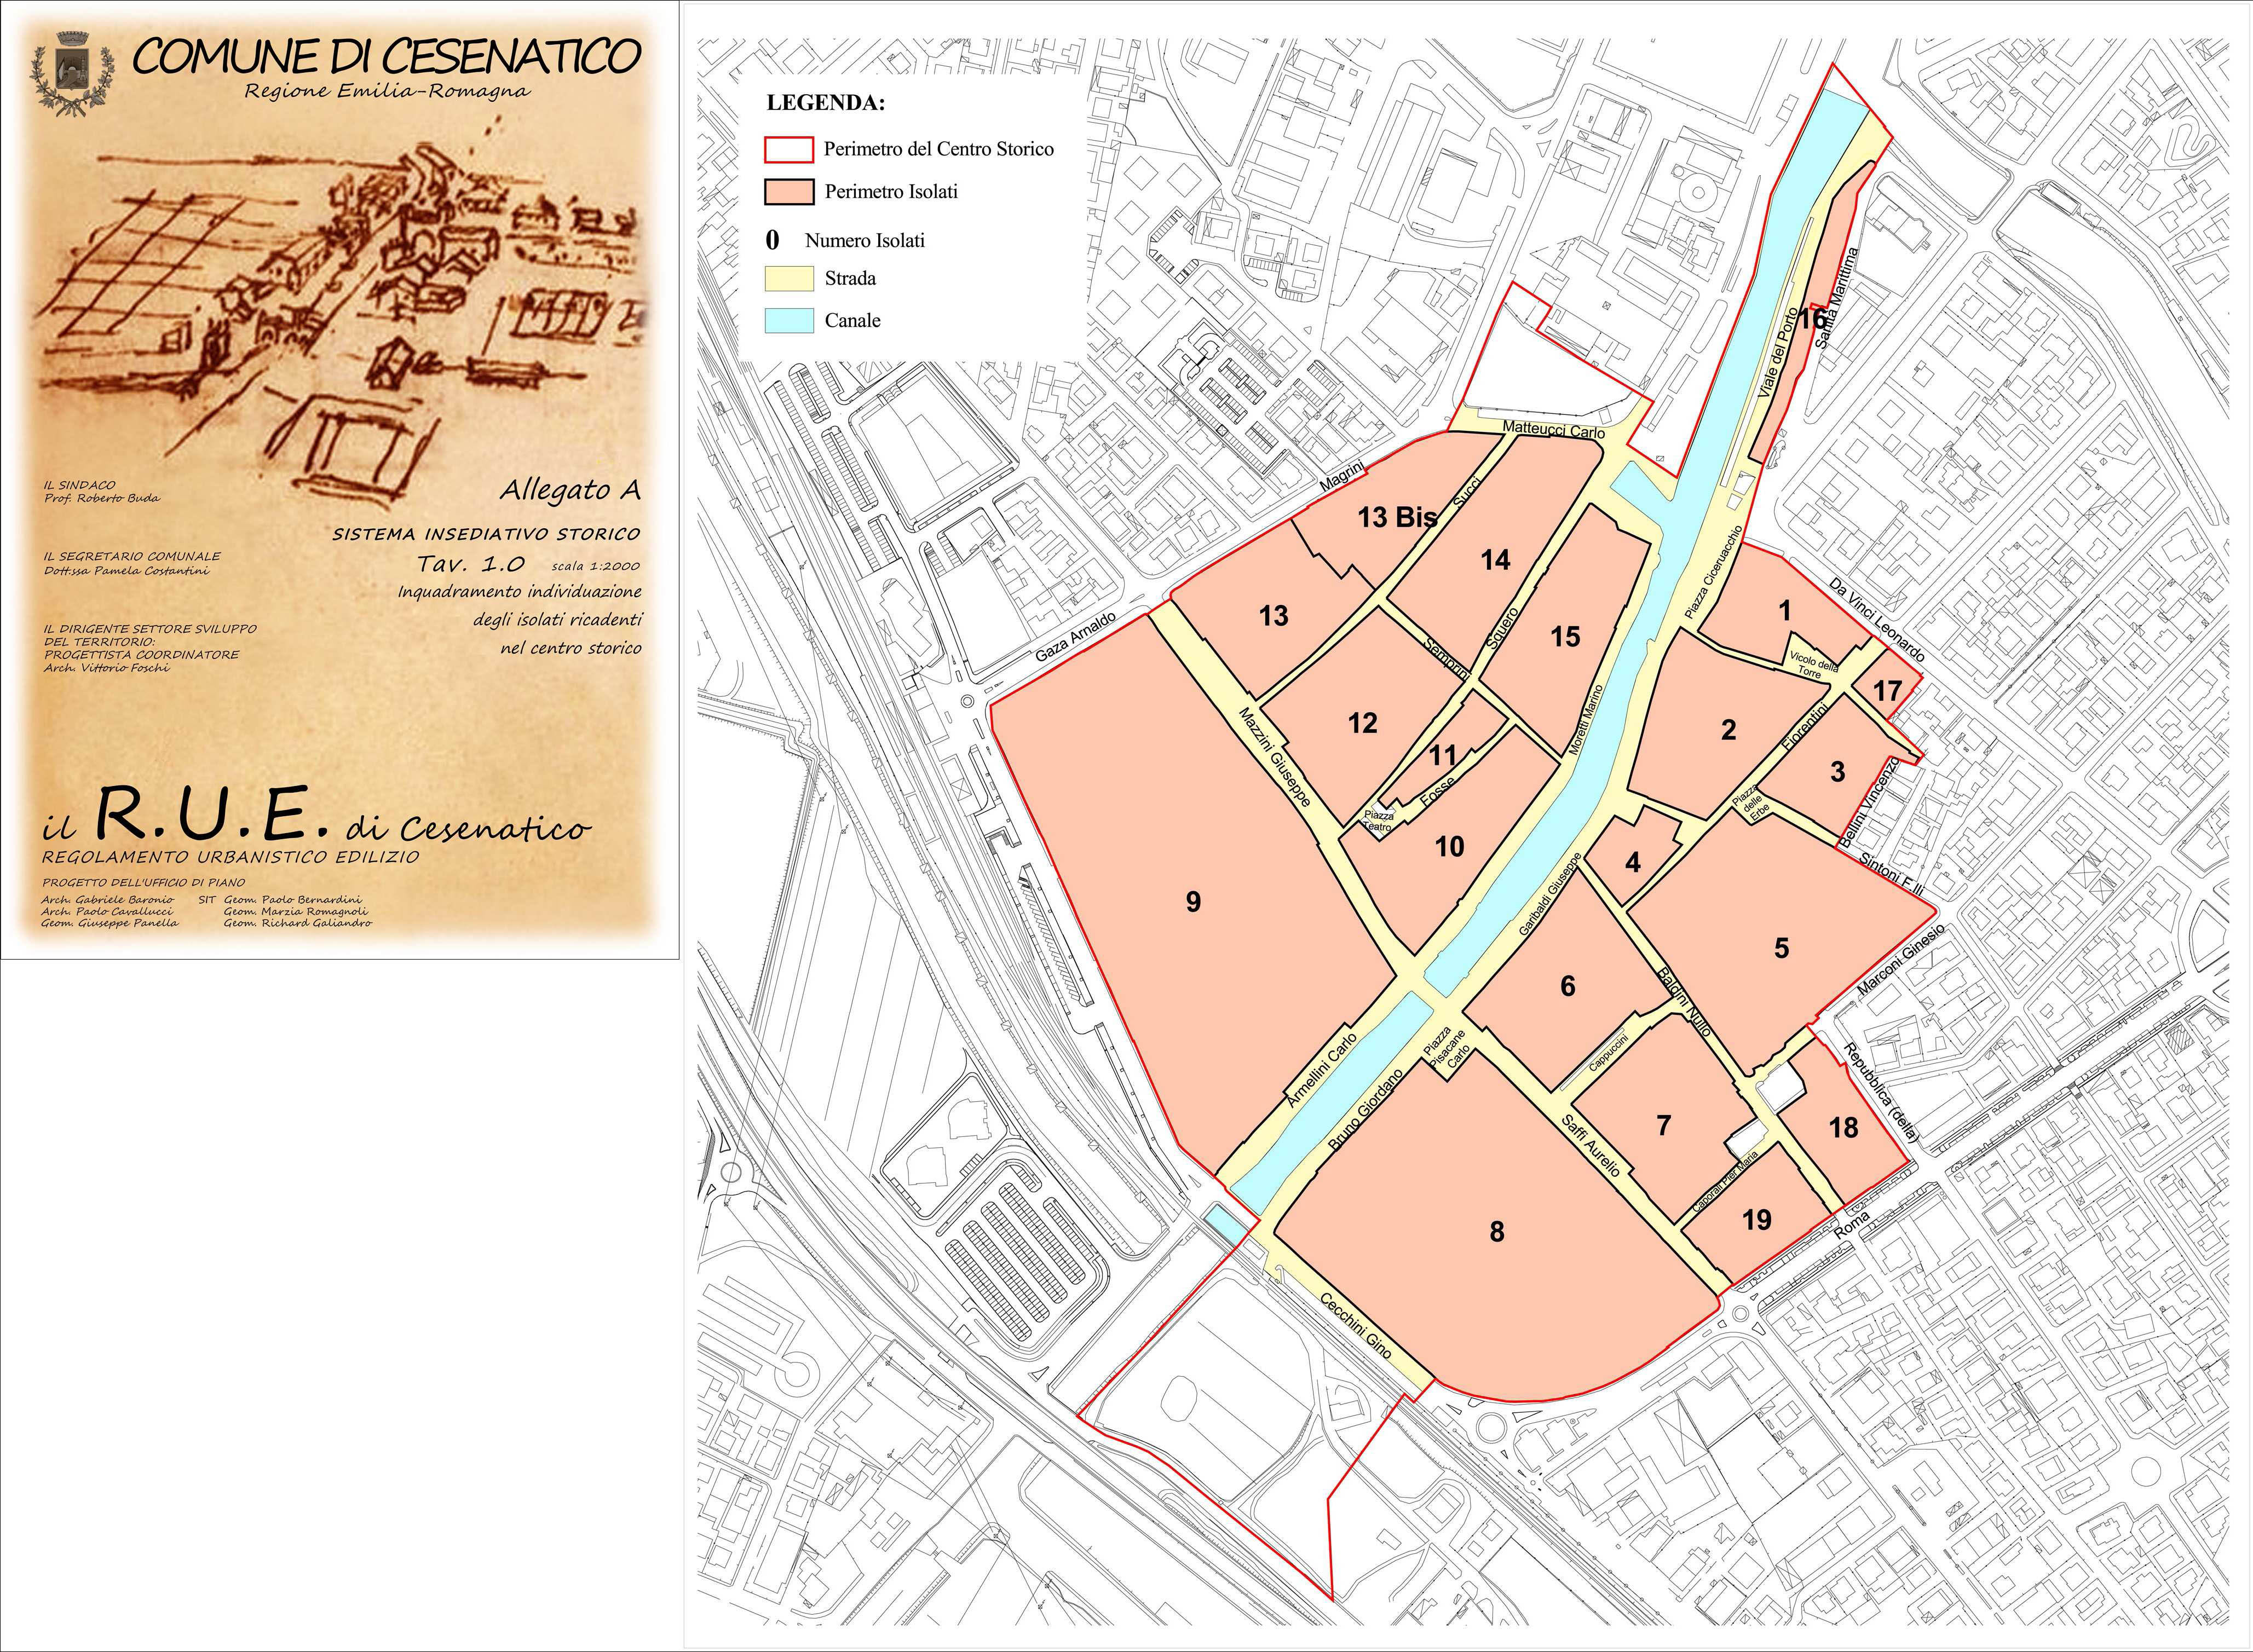
Task: Click the cyan Canale legend swatch
Action: (789, 320)
